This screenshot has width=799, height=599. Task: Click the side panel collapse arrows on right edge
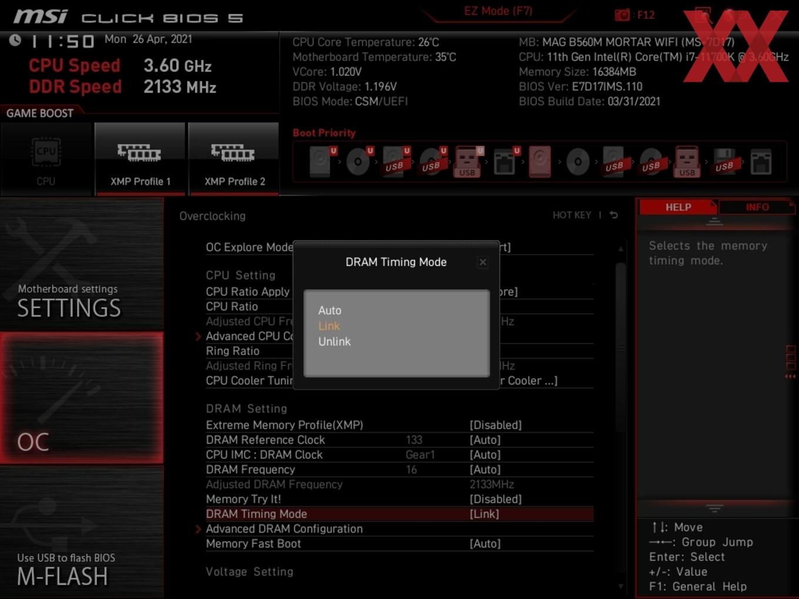click(x=790, y=376)
